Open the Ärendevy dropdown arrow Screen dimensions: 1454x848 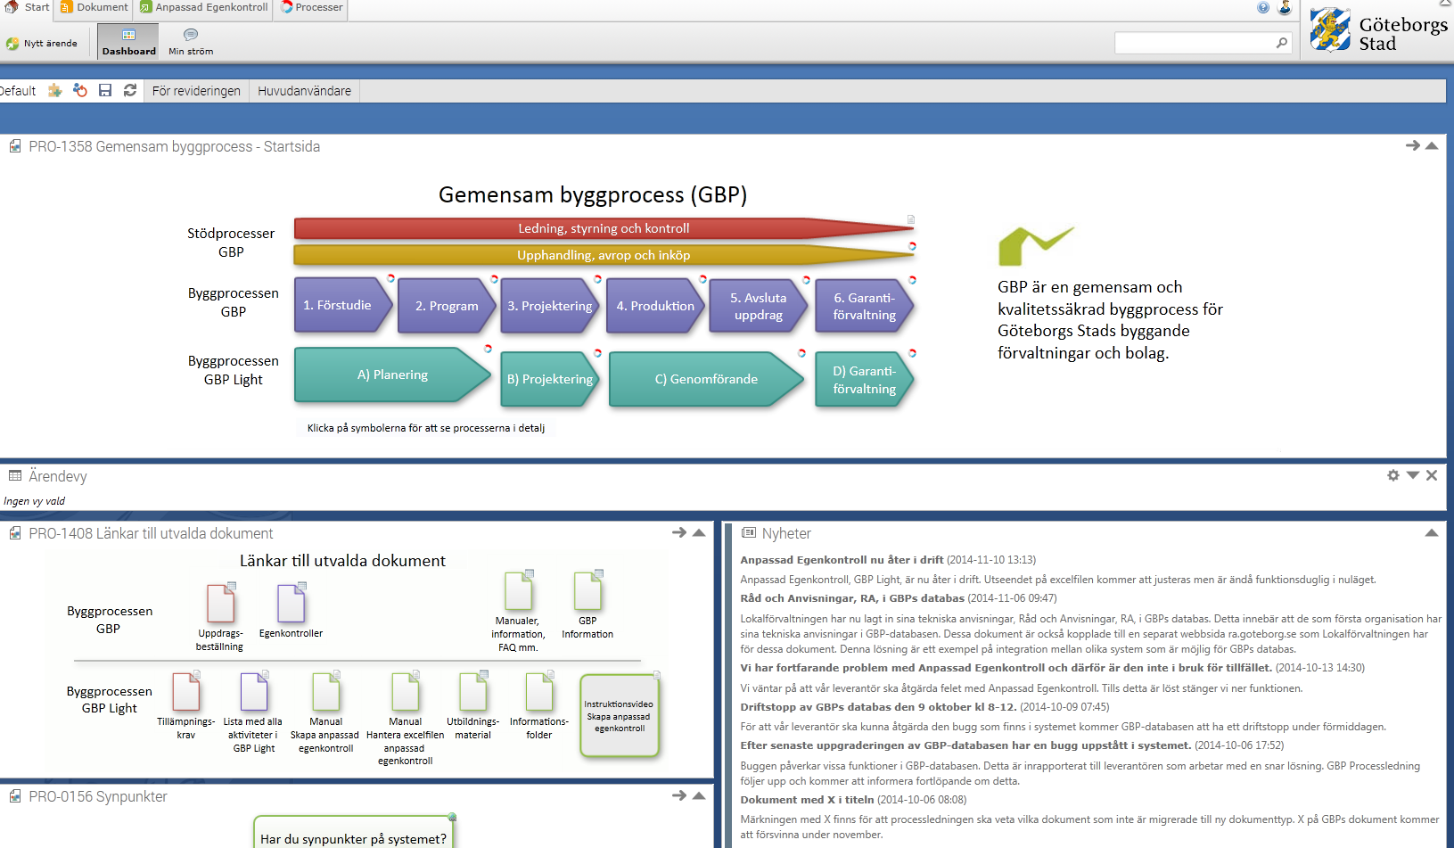click(1413, 475)
